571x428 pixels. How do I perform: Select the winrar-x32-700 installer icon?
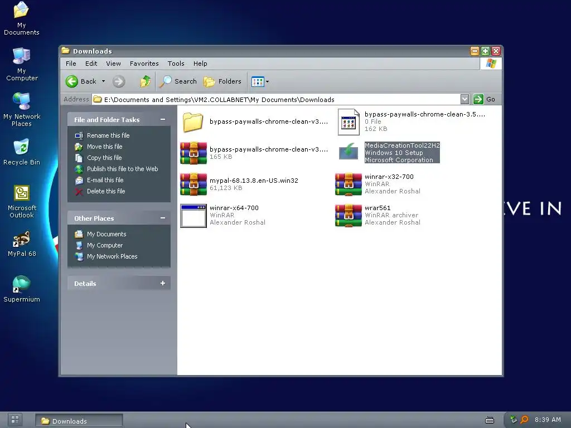(349, 184)
